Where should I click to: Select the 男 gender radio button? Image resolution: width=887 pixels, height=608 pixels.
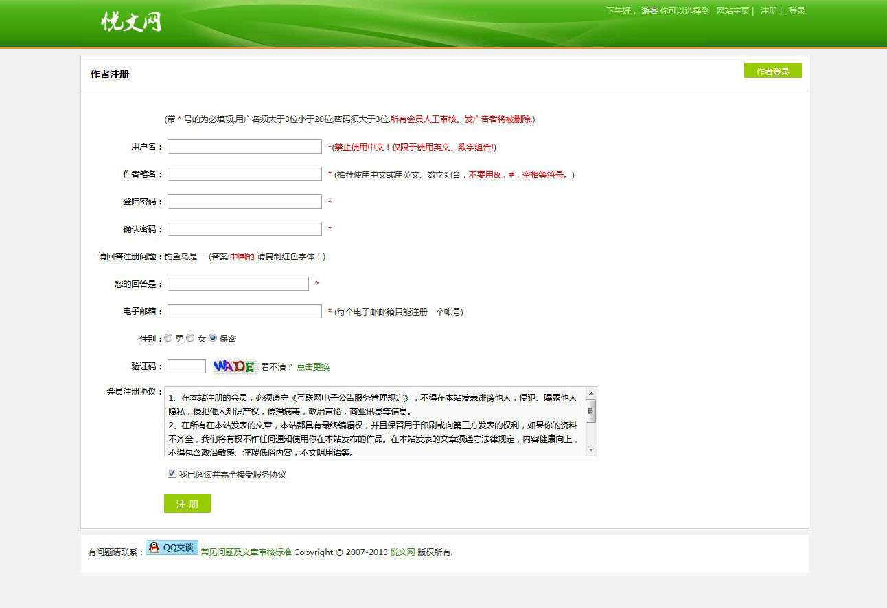pos(168,338)
